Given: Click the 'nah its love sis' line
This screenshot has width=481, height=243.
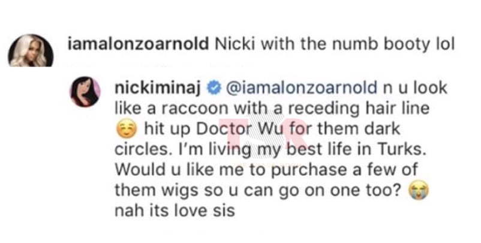Looking at the screenshot, I should pyautogui.click(x=175, y=211).
